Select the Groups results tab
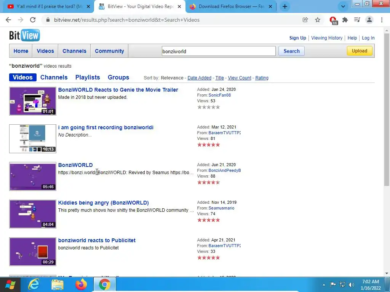The width and height of the screenshot is (390, 292). point(118,77)
